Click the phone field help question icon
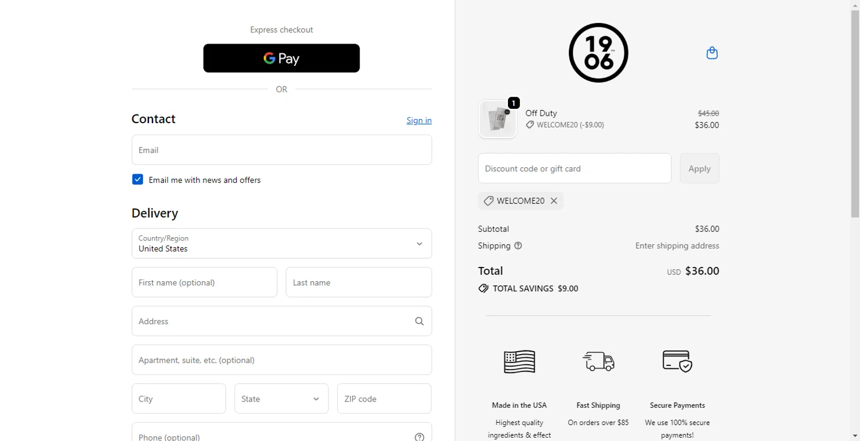Viewport: 860px width, 441px height. coord(420,437)
